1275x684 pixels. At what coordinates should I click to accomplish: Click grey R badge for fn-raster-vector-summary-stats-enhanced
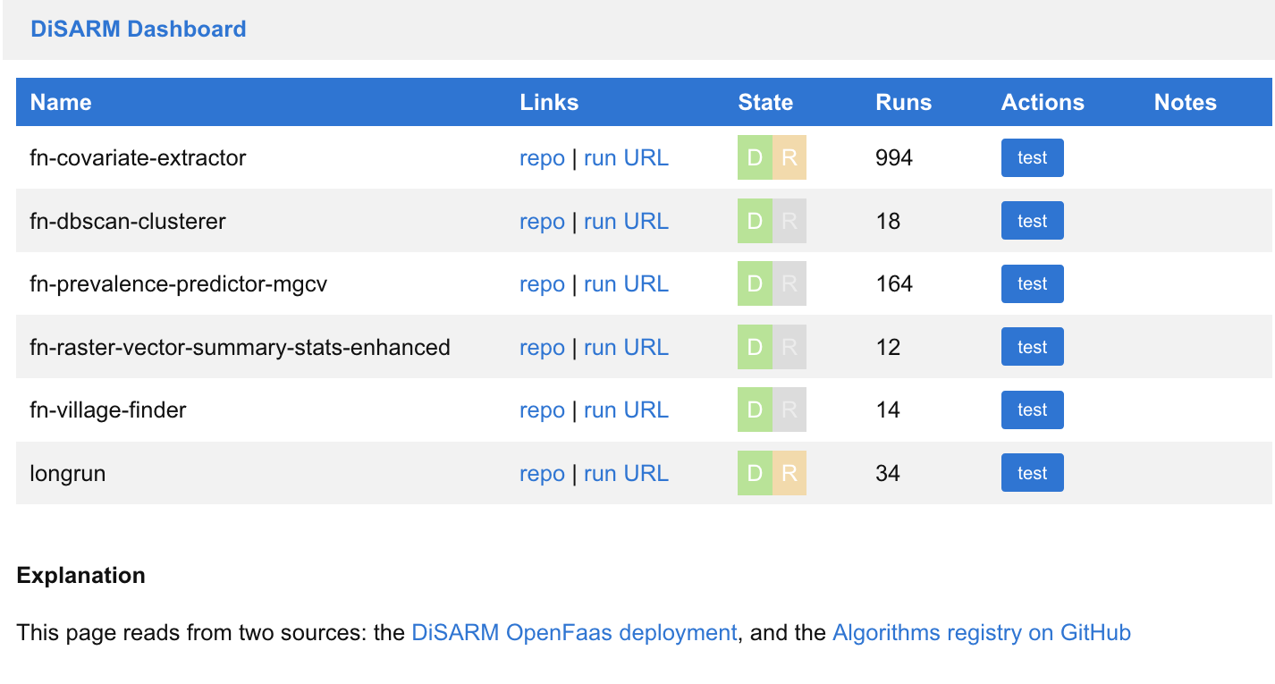click(x=789, y=347)
